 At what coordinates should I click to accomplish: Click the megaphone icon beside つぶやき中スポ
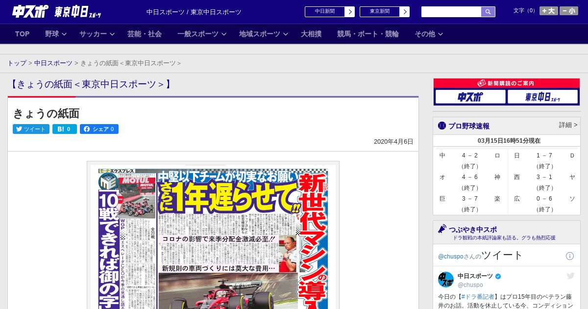pyautogui.click(x=442, y=229)
